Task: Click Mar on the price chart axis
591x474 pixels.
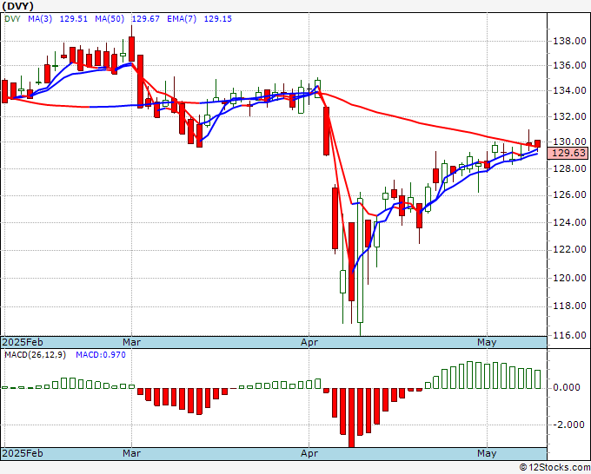Action: pyautogui.click(x=131, y=342)
